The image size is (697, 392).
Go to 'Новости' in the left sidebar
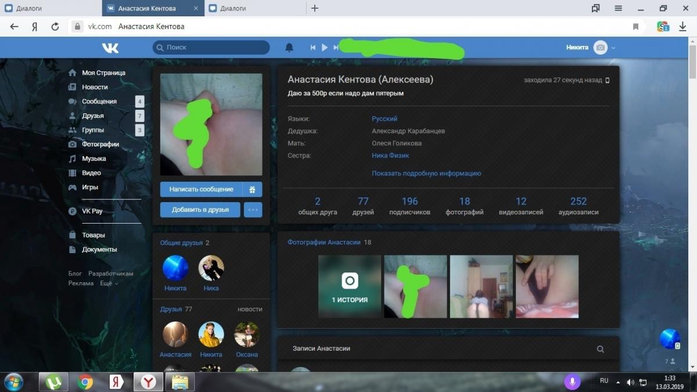(x=95, y=87)
